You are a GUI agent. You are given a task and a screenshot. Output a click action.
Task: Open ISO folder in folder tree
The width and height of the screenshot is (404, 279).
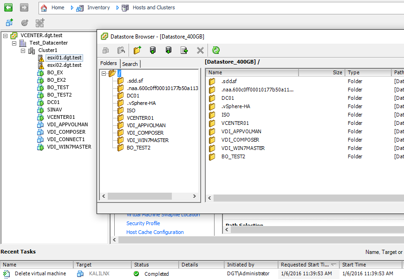coord(131,111)
